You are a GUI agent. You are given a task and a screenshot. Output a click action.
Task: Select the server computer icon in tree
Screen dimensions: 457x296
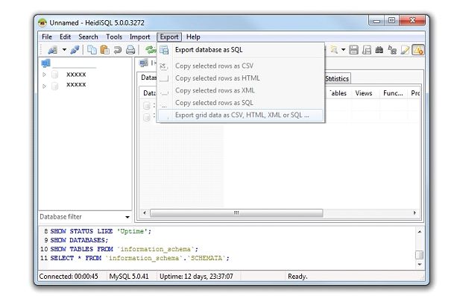point(46,63)
